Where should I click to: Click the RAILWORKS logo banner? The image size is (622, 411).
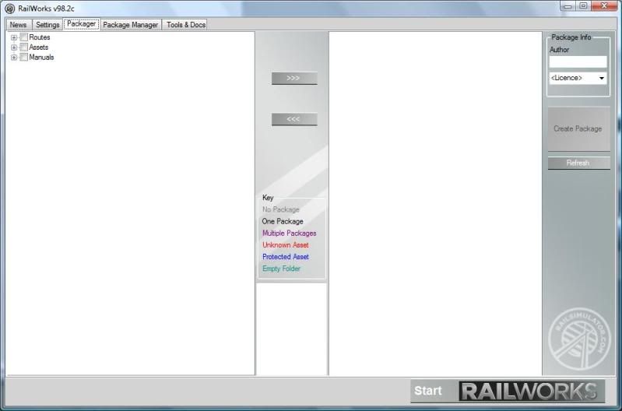pyautogui.click(x=532, y=391)
